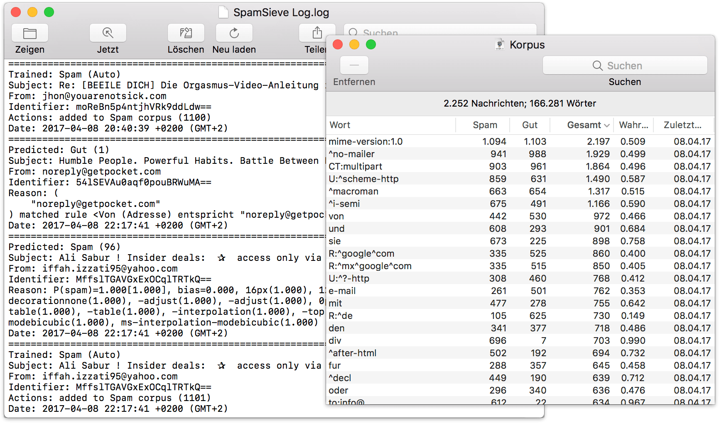Toggle Gesamt column sort arrow
719x423 pixels.
click(x=607, y=125)
